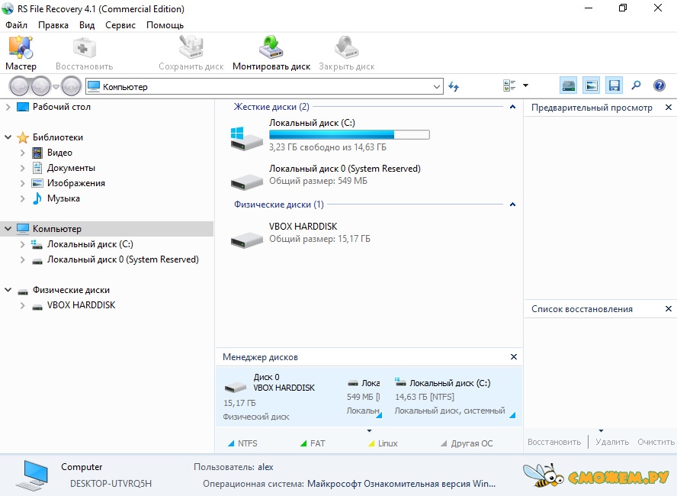Image resolution: width=677 pixels, height=496 pixels.
Task: Expand the Изображения tree node
Action: click(x=22, y=183)
